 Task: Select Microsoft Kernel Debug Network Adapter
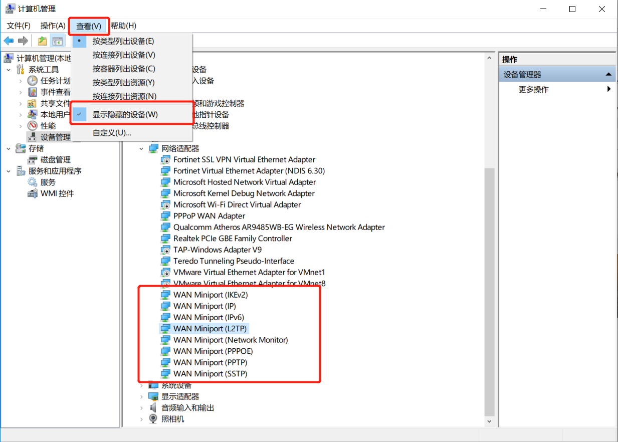(244, 193)
